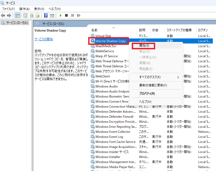Select the WaaSMedicSvc service name
This screenshot has width=216, height=171.
[x=106, y=46]
